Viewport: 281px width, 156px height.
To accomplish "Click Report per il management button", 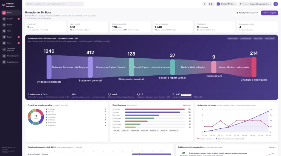I will pyautogui.click(x=247, y=13).
